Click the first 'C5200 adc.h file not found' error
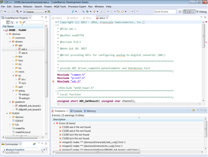This screenshot has width=208, height=157. [x=76, y=127]
